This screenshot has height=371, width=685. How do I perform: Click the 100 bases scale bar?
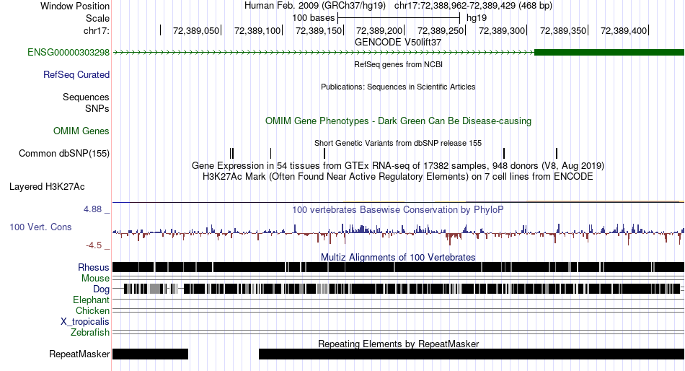click(x=399, y=18)
